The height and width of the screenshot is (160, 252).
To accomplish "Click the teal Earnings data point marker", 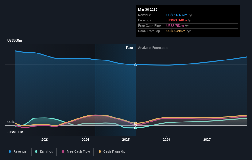I will pyautogui.click(x=136, y=128).
